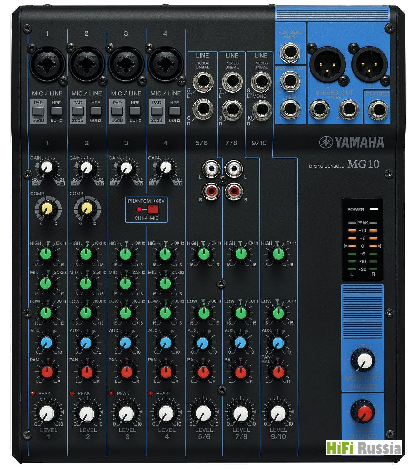Viewport: 412px width, 469px height.
Task: Click channel 2 GAIN knob
Action: tap(86, 168)
